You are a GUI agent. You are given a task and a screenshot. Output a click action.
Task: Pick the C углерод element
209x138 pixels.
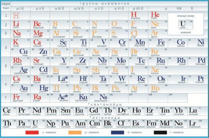click(x=79, y=25)
